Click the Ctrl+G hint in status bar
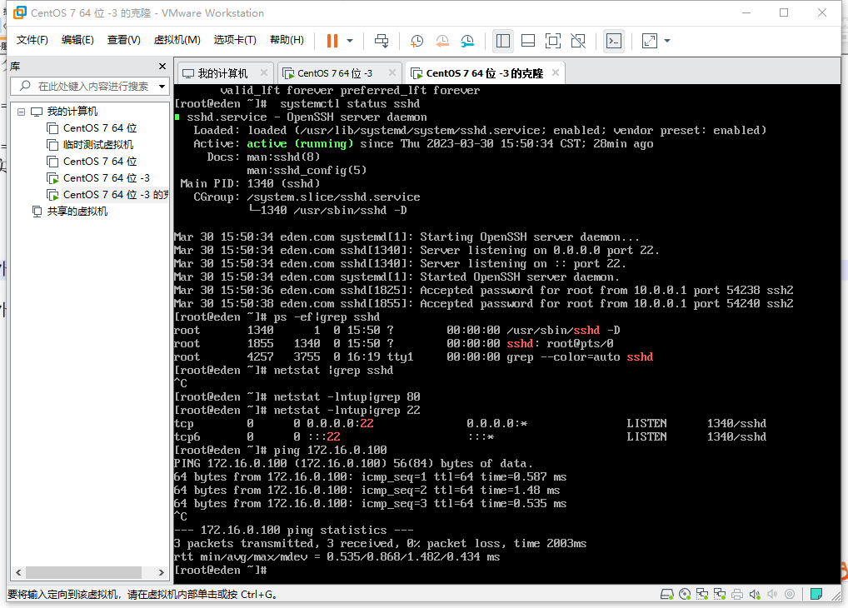848x608 pixels. coord(258,595)
